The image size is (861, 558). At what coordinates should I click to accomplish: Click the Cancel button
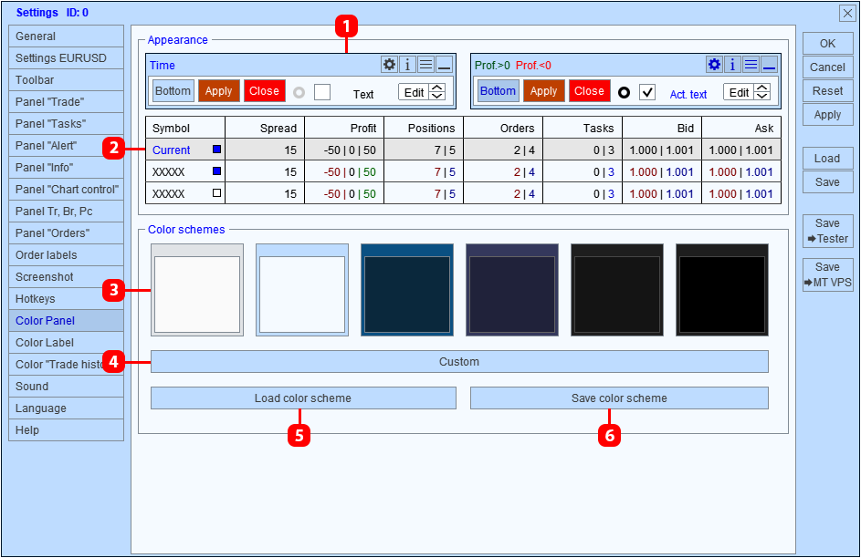[827, 67]
